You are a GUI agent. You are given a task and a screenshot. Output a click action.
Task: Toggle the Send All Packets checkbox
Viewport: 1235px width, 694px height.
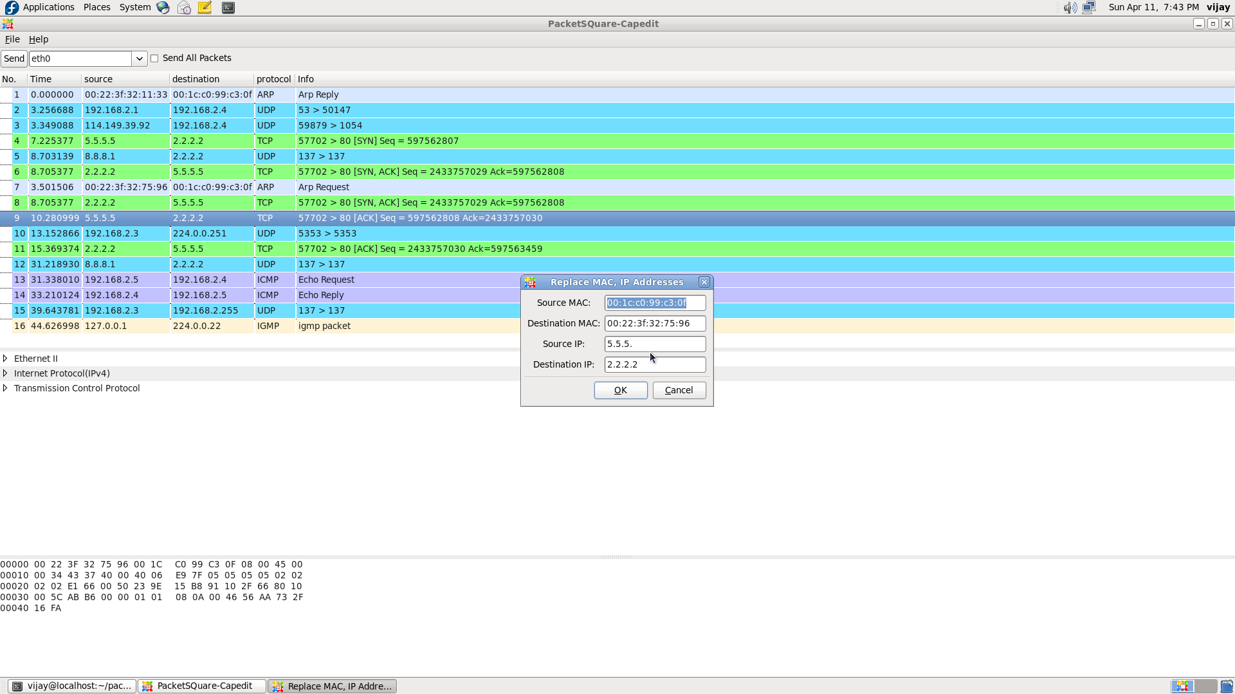coord(154,58)
